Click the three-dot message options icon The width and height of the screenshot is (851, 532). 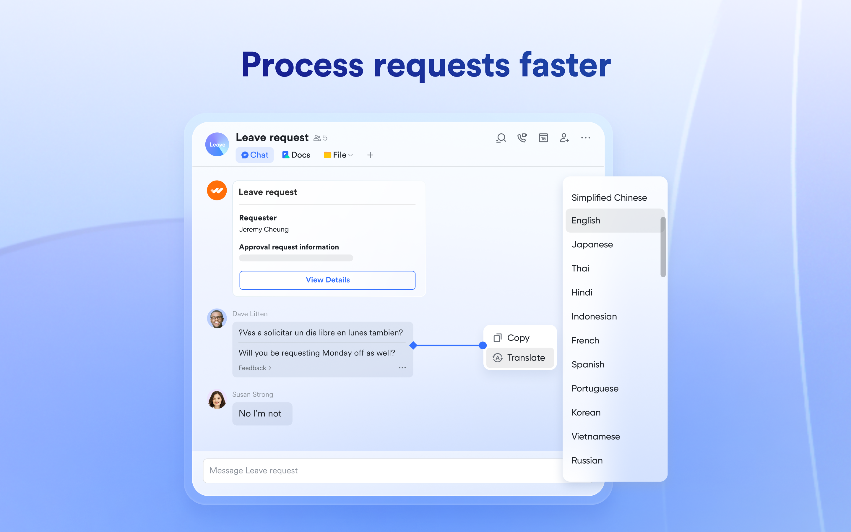(x=402, y=368)
